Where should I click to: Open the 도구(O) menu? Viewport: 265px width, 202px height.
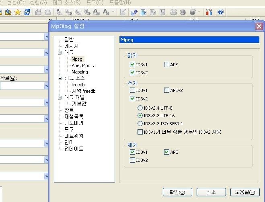pos(95,3)
